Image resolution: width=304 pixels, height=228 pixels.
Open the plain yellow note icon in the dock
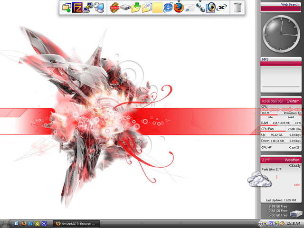[x=157, y=8]
